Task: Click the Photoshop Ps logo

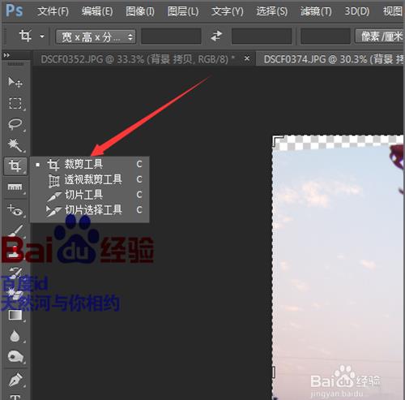Action: [x=15, y=11]
